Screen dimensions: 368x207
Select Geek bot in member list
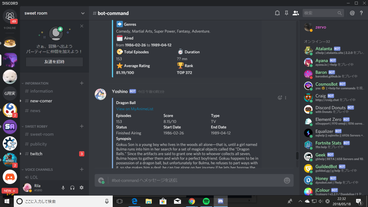click(x=334, y=157)
